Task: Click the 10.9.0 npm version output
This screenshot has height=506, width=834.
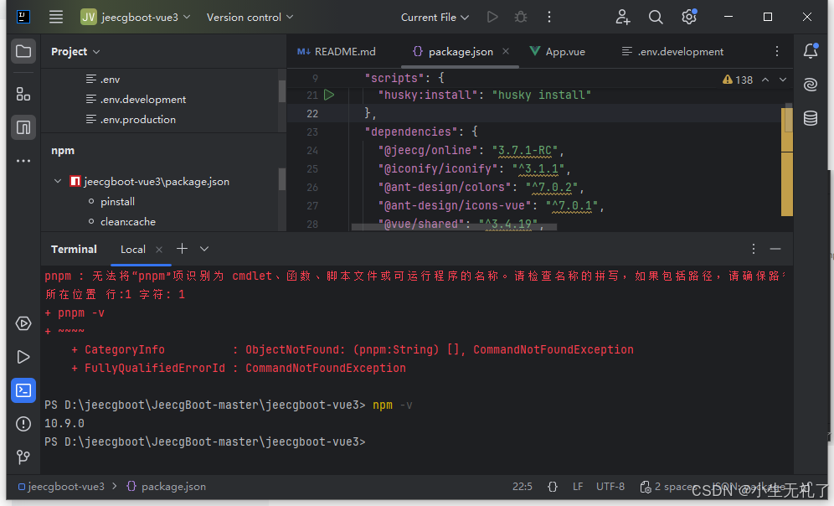Action: [x=64, y=424]
